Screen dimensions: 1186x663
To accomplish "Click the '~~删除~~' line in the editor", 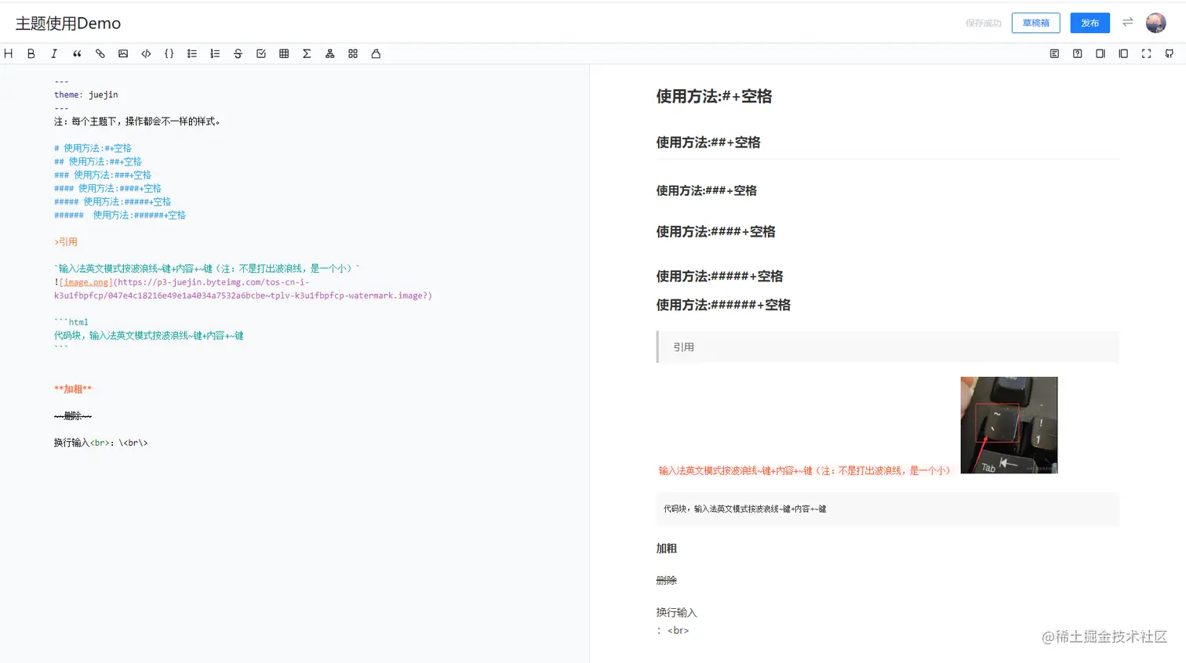I will (x=73, y=416).
